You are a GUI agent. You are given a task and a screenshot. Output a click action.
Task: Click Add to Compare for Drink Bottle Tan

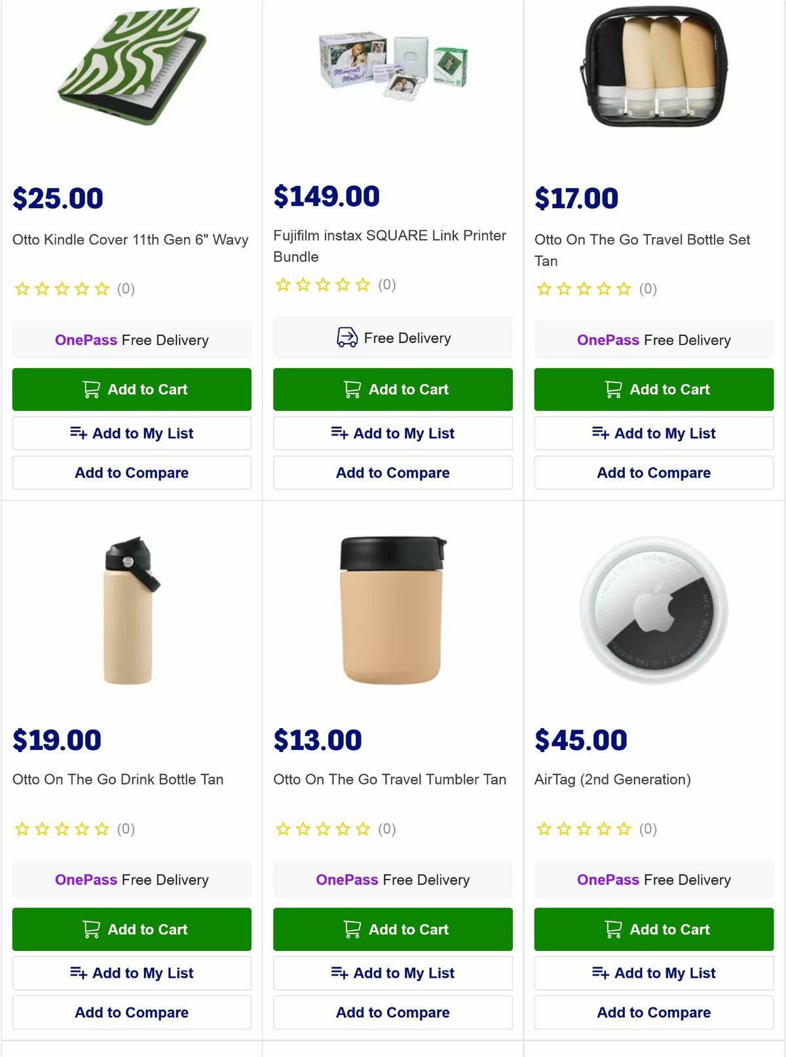132,1012
